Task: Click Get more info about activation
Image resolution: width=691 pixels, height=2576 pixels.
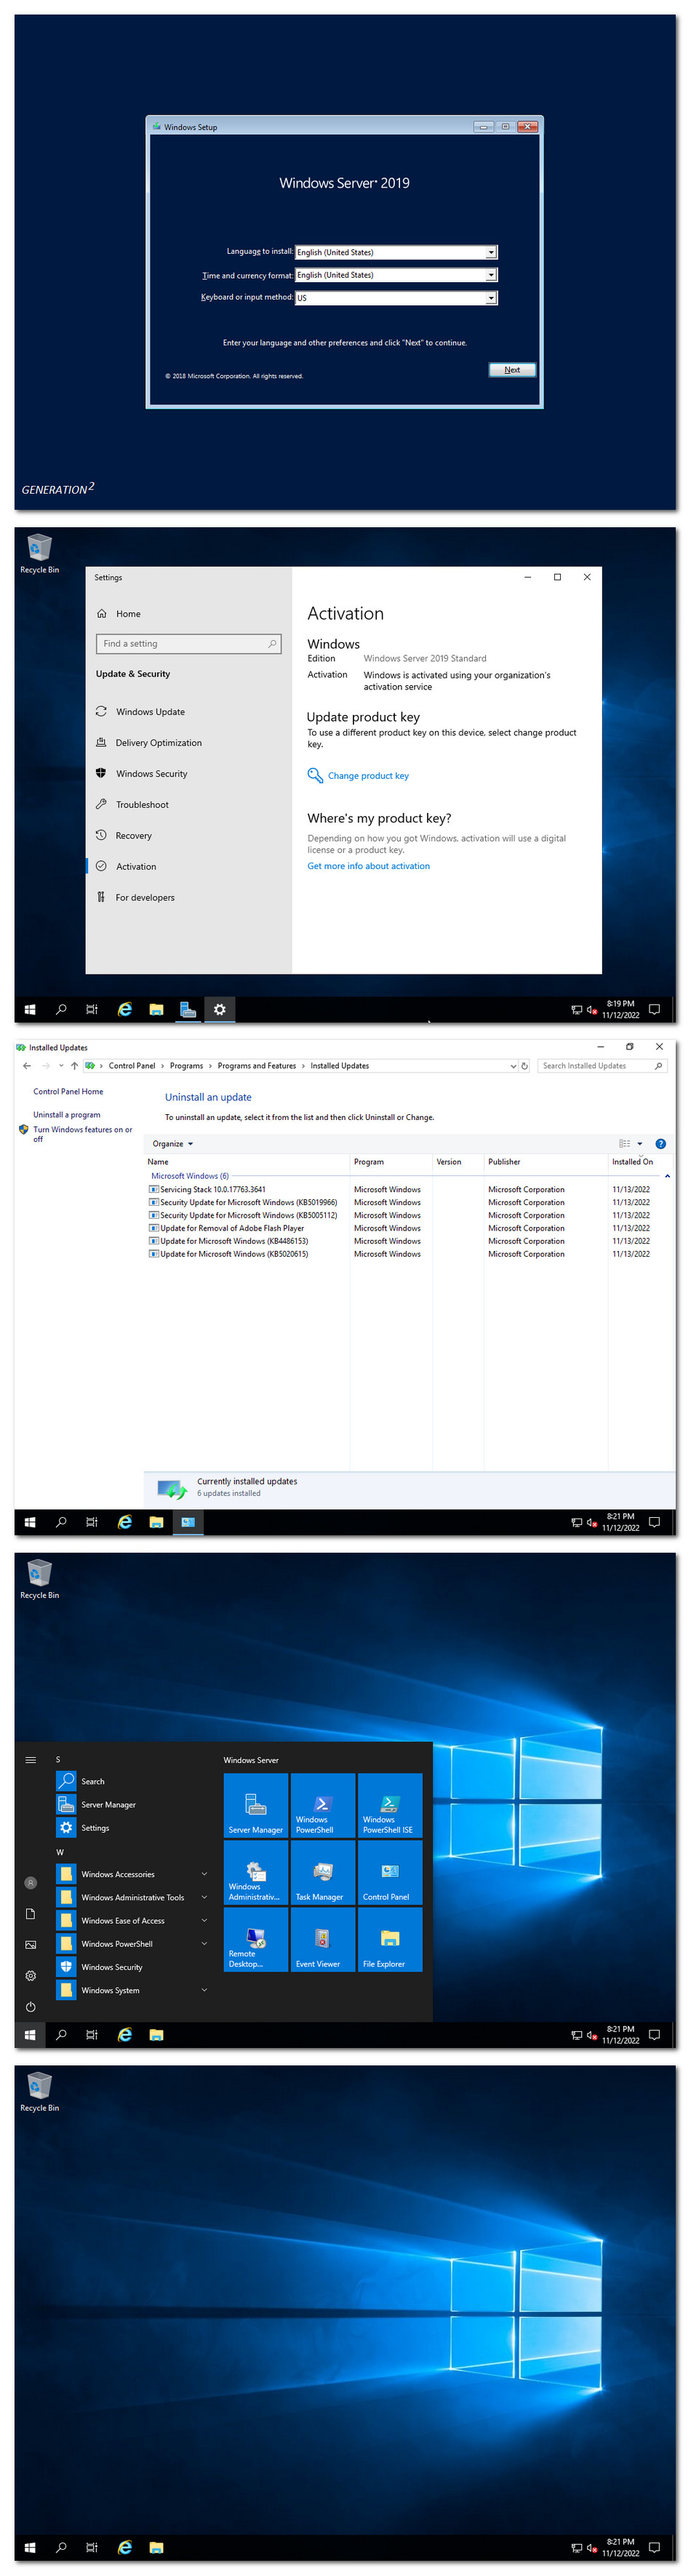Action: [x=368, y=867]
